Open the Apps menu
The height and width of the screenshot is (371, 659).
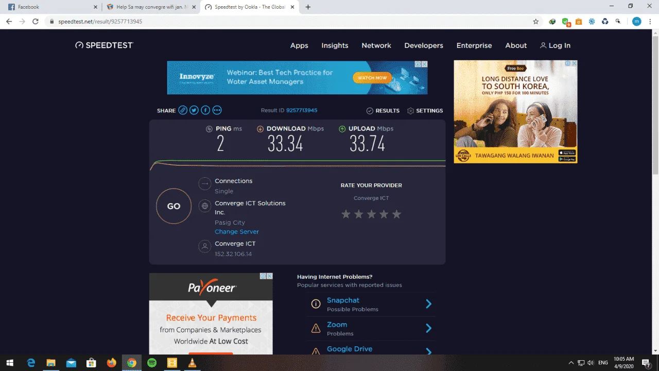coord(299,45)
